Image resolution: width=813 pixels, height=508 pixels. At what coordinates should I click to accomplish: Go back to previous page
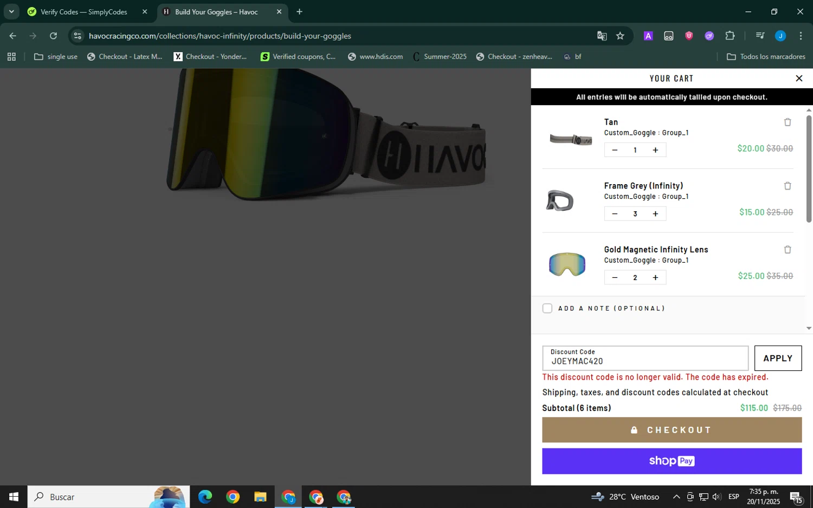point(12,36)
